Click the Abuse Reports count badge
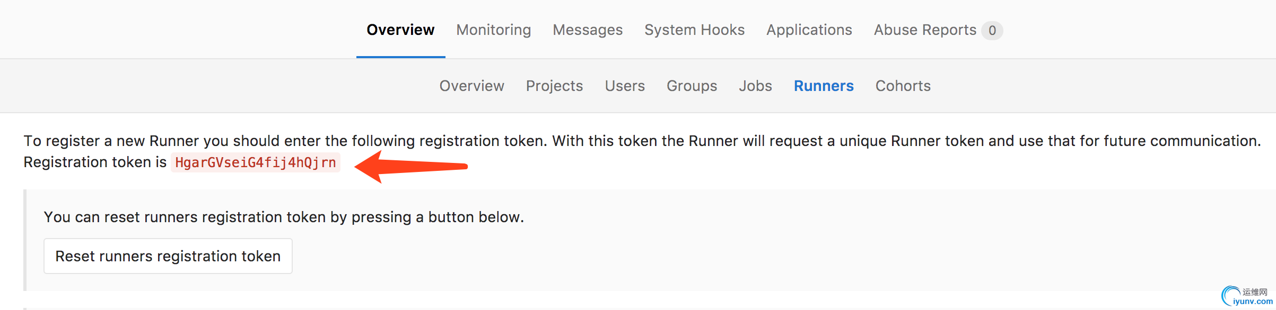The image size is (1276, 310). point(992,30)
